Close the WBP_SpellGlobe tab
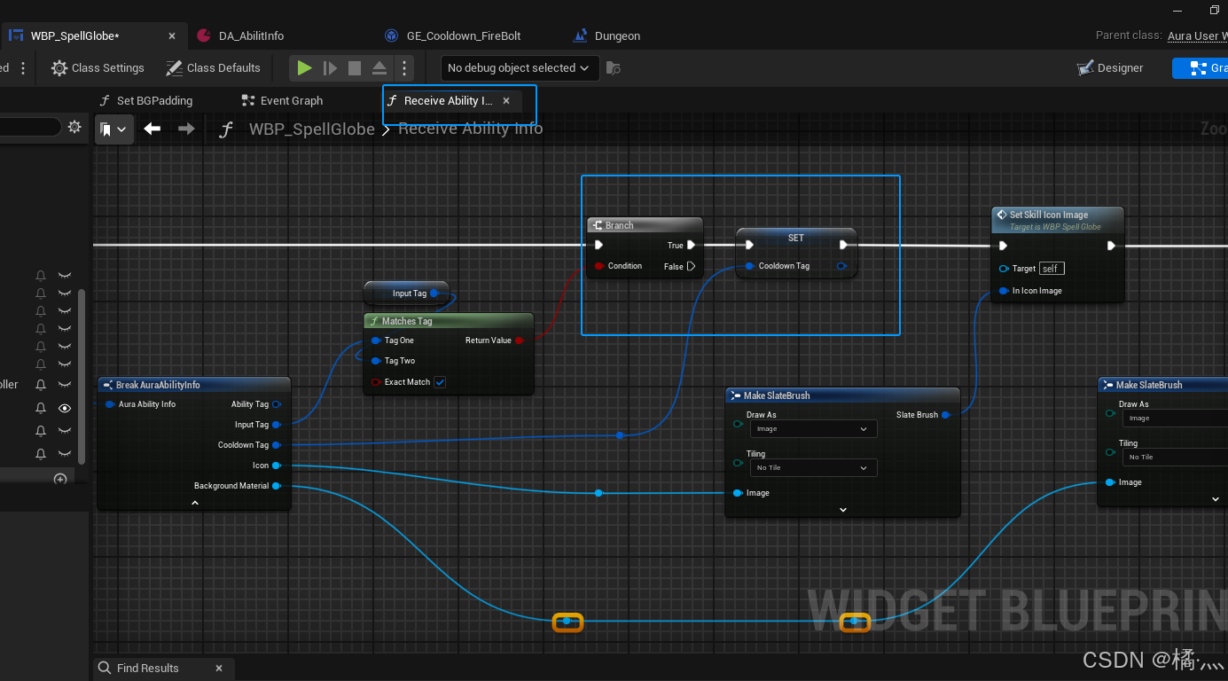 click(173, 35)
